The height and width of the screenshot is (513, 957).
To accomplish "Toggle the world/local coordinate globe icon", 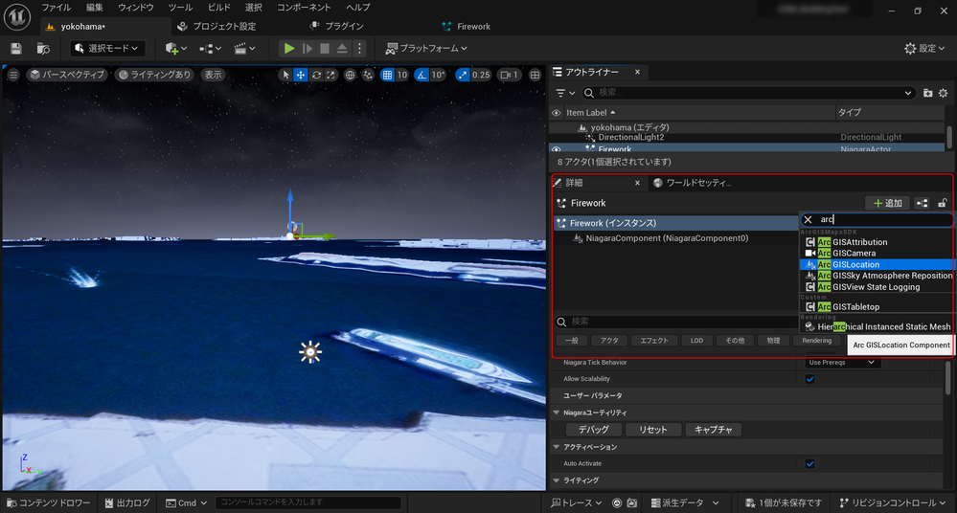I will coord(350,75).
